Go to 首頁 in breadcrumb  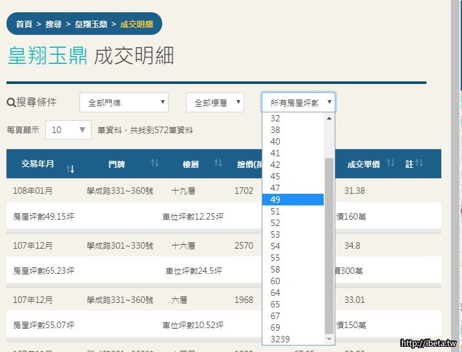click(24, 24)
